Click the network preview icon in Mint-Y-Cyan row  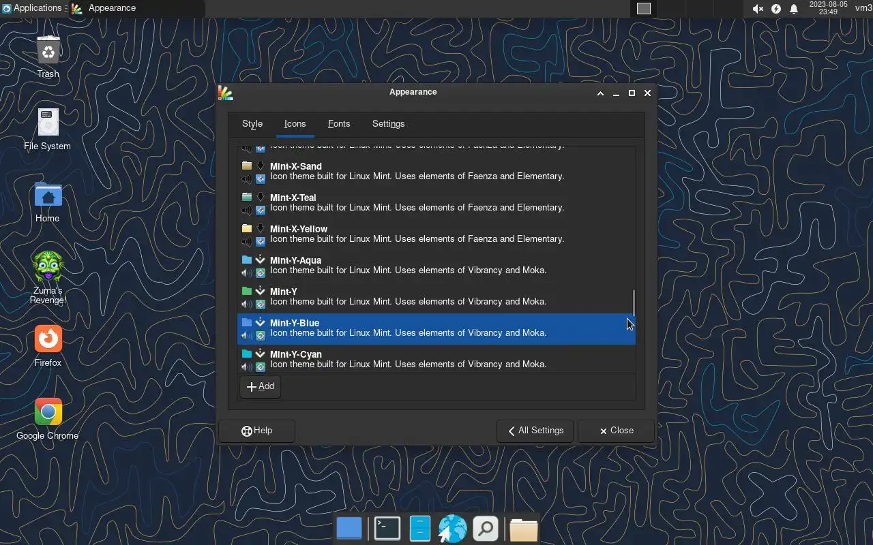pyautogui.click(x=260, y=367)
